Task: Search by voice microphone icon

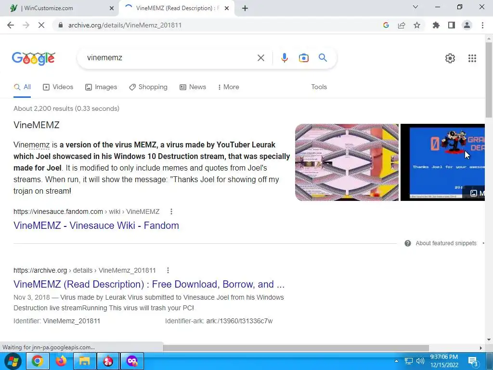Action: click(x=285, y=58)
